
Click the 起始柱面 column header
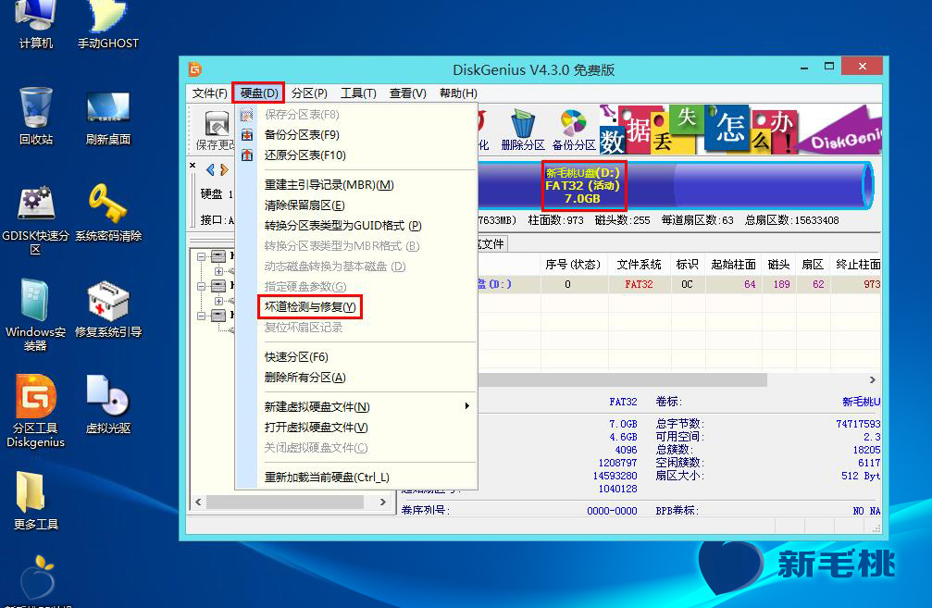point(733,265)
